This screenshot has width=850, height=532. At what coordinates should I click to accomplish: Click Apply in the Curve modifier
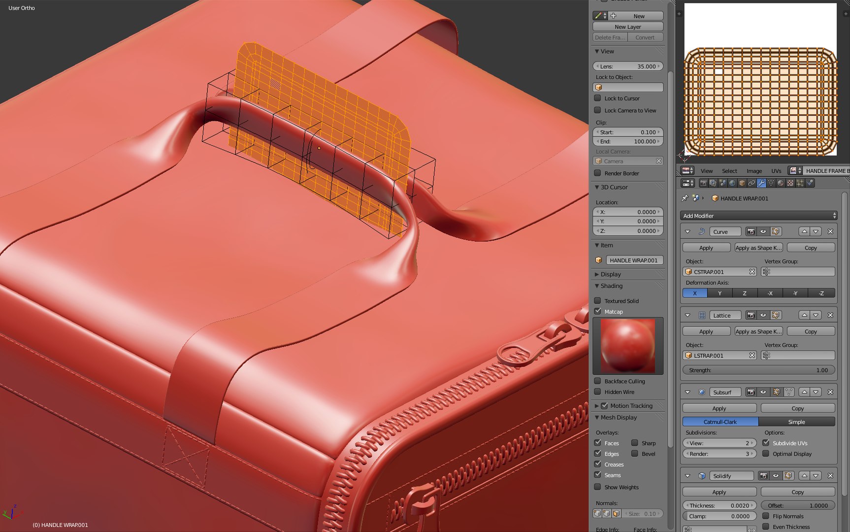tap(706, 248)
